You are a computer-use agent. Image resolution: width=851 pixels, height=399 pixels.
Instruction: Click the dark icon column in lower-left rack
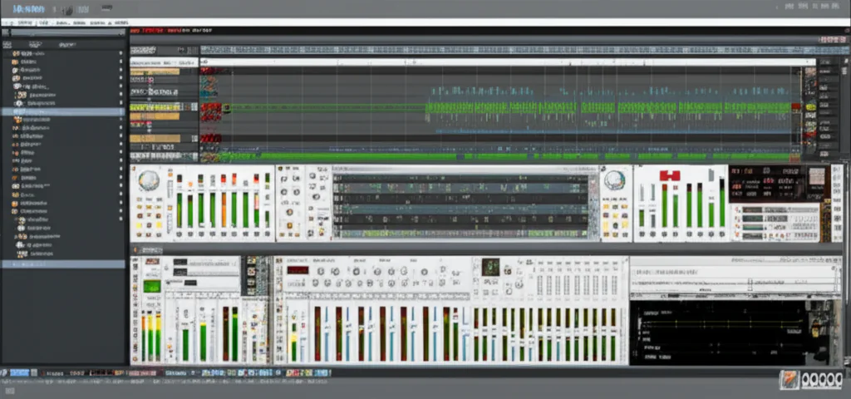(251, 276)
